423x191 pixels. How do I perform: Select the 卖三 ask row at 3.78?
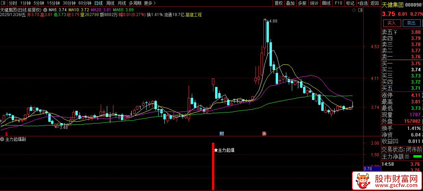(402, 45)
